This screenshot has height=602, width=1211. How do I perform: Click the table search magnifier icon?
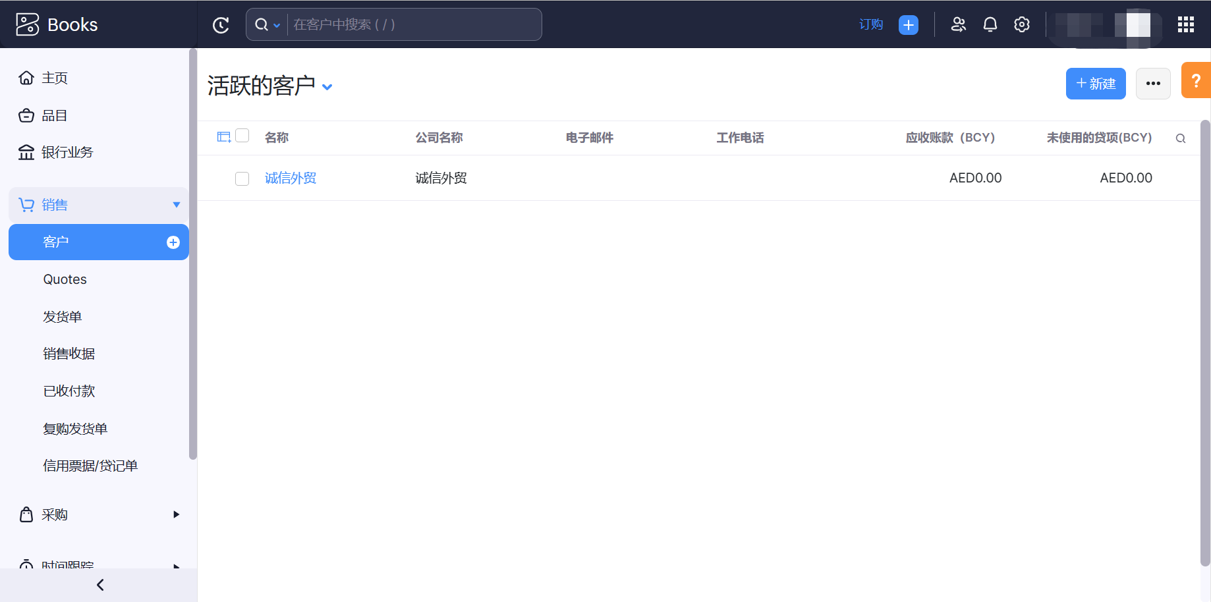[x=1180, y=138]
